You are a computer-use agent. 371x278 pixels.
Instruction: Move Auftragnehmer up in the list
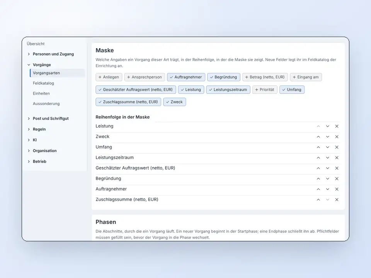tap(318, 189)
